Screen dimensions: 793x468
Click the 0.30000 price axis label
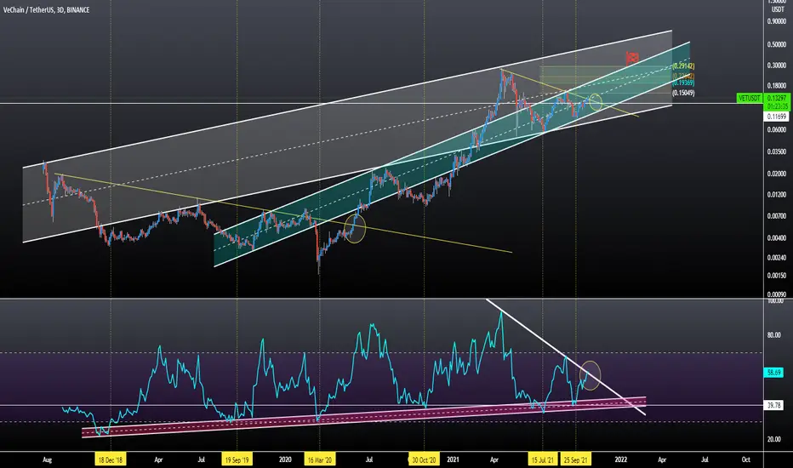coord(777,66)
